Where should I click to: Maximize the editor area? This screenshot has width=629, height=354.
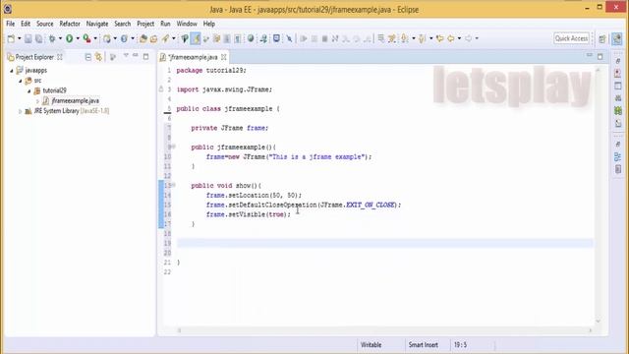point(600,57)
